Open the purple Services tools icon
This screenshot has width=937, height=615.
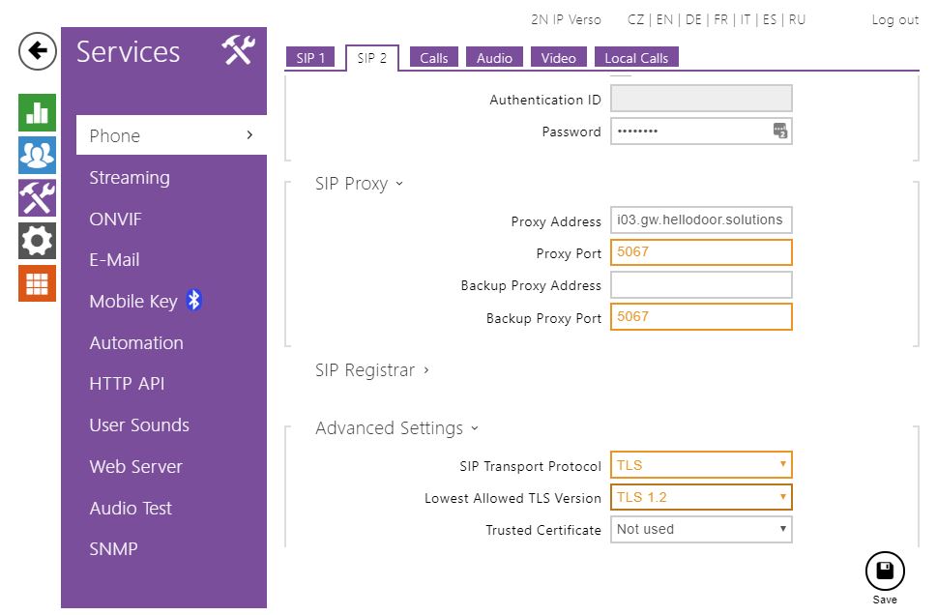[x=37, y=197]
